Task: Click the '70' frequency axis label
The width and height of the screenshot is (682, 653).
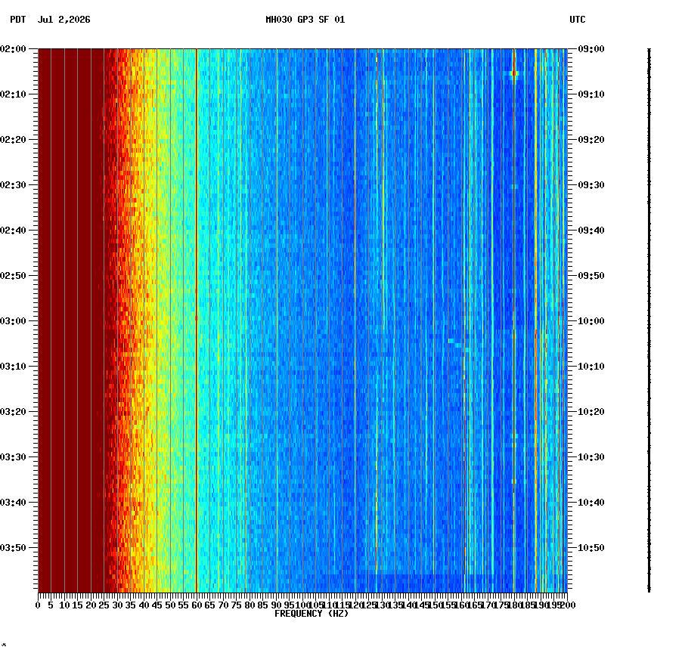Action: pyautogui.click(x=223, y=605)
